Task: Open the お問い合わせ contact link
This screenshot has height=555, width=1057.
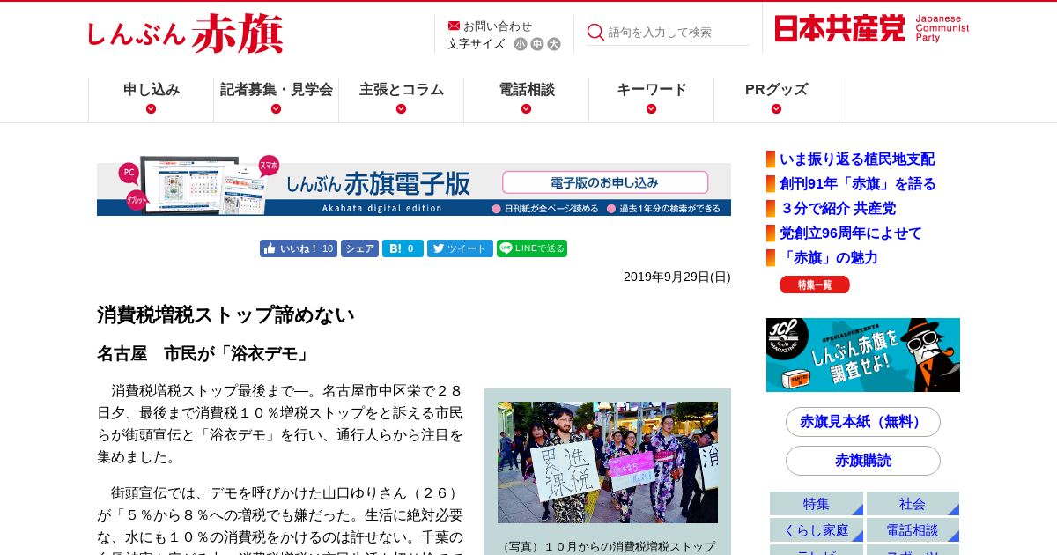Action: [x=497, y=26]
